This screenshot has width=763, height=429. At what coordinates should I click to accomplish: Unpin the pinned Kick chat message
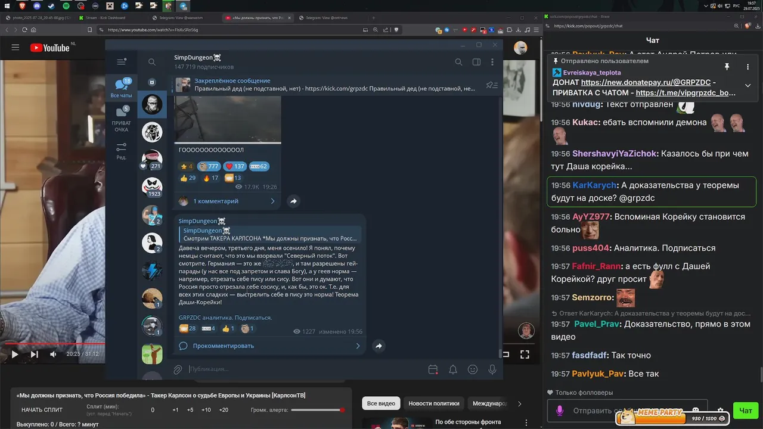pyautogui.click(x=727, y=67)
